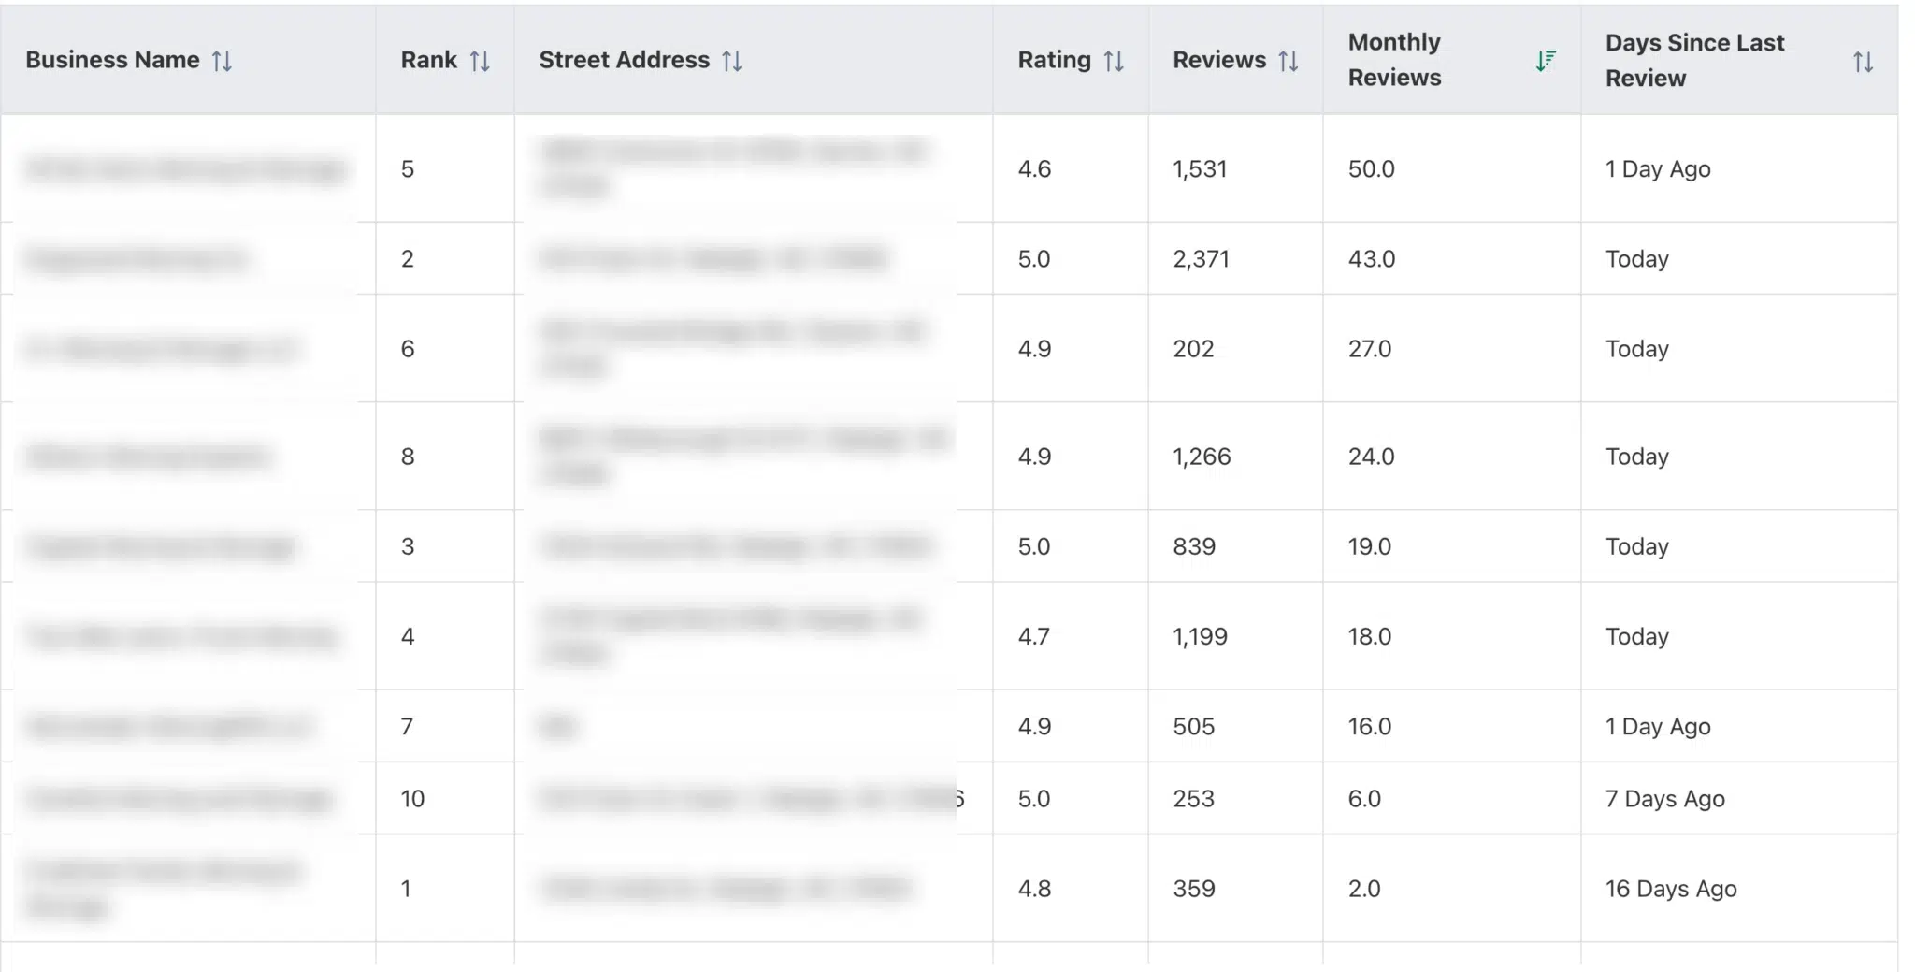This screenshot has width=1915, height=972.
Task: Select the cell showing 1,266 reviews
Action: tap(1202, 457)
